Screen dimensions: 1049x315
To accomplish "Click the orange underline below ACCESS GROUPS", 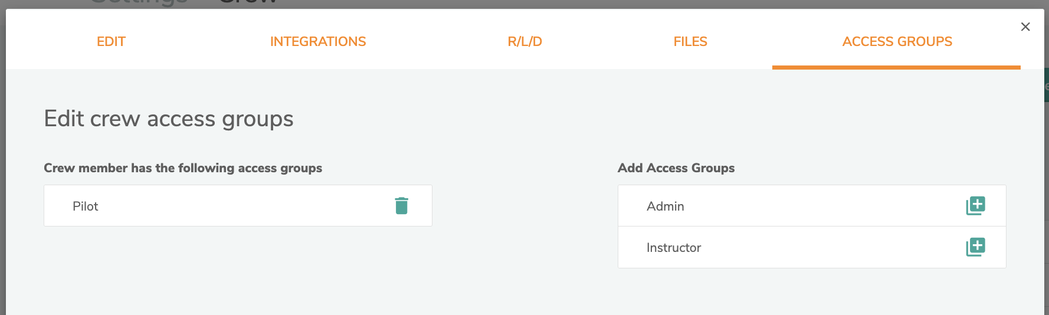I will click(896, 67).
